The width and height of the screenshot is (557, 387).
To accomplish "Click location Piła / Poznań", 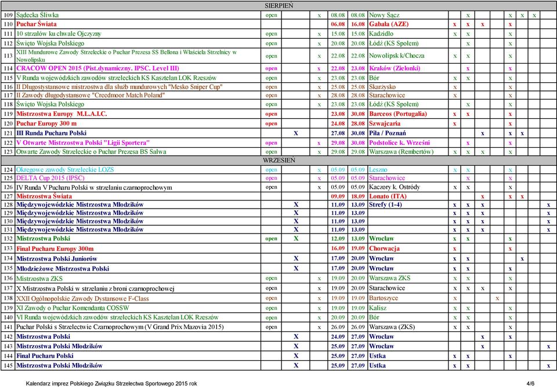I will click(x=387, y=133).
